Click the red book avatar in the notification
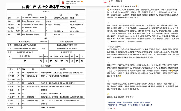181x111 pixels. tap(63, 2)
